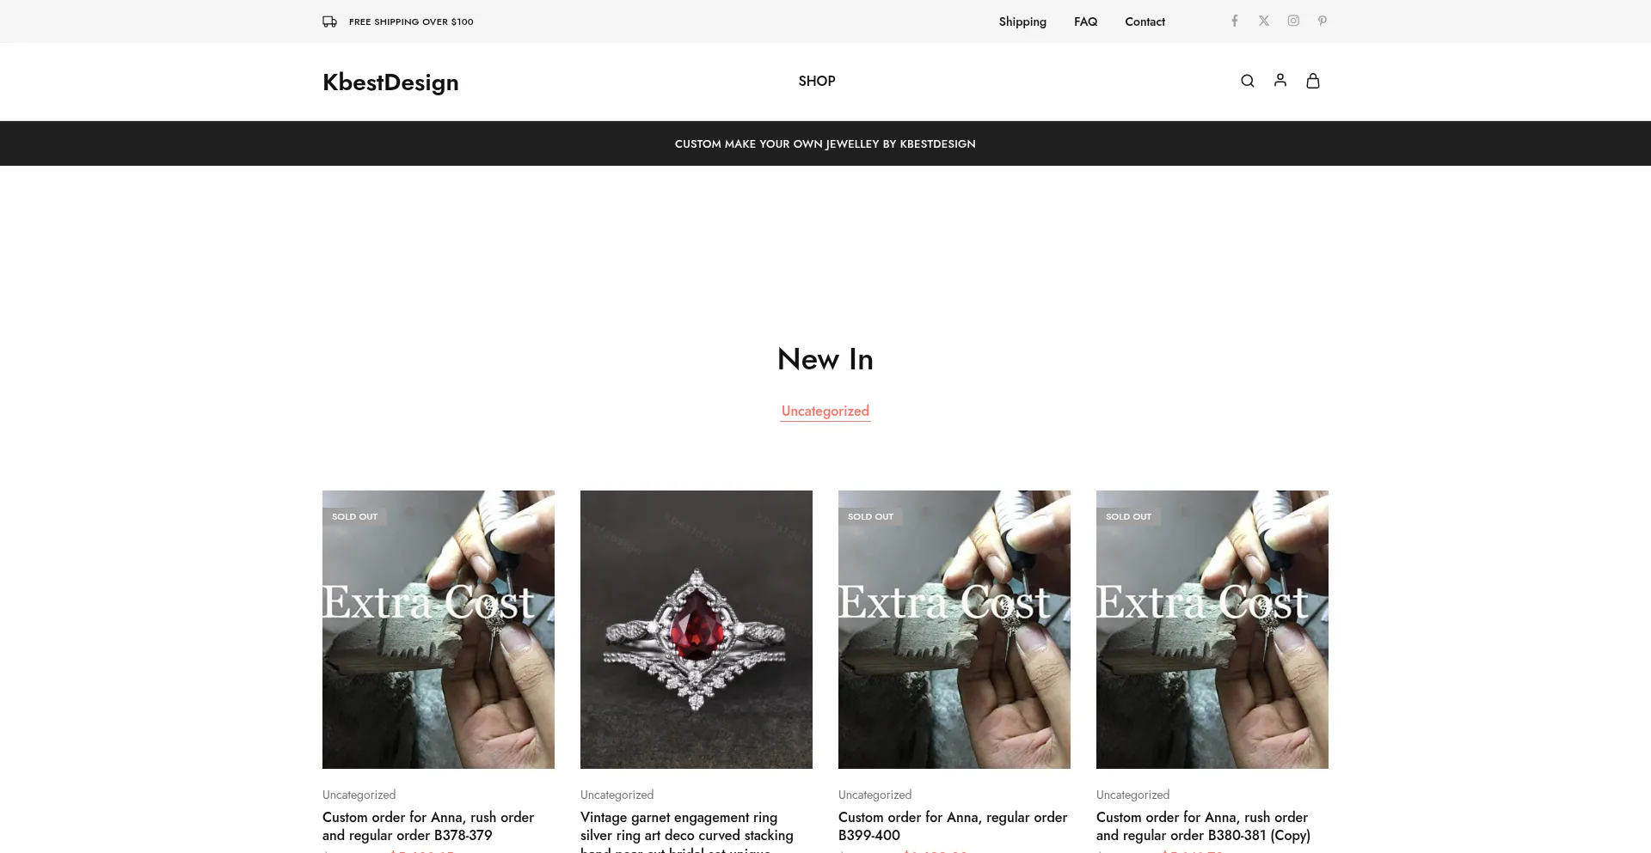This screenshot has height=853, width=1651.
Task: Open the user account icon
Action: coord(1280,80)
